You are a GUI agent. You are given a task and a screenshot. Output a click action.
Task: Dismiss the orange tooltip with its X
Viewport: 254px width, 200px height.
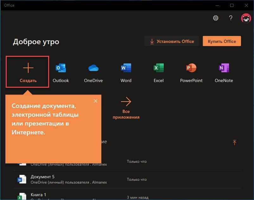[x=96, y=101]
